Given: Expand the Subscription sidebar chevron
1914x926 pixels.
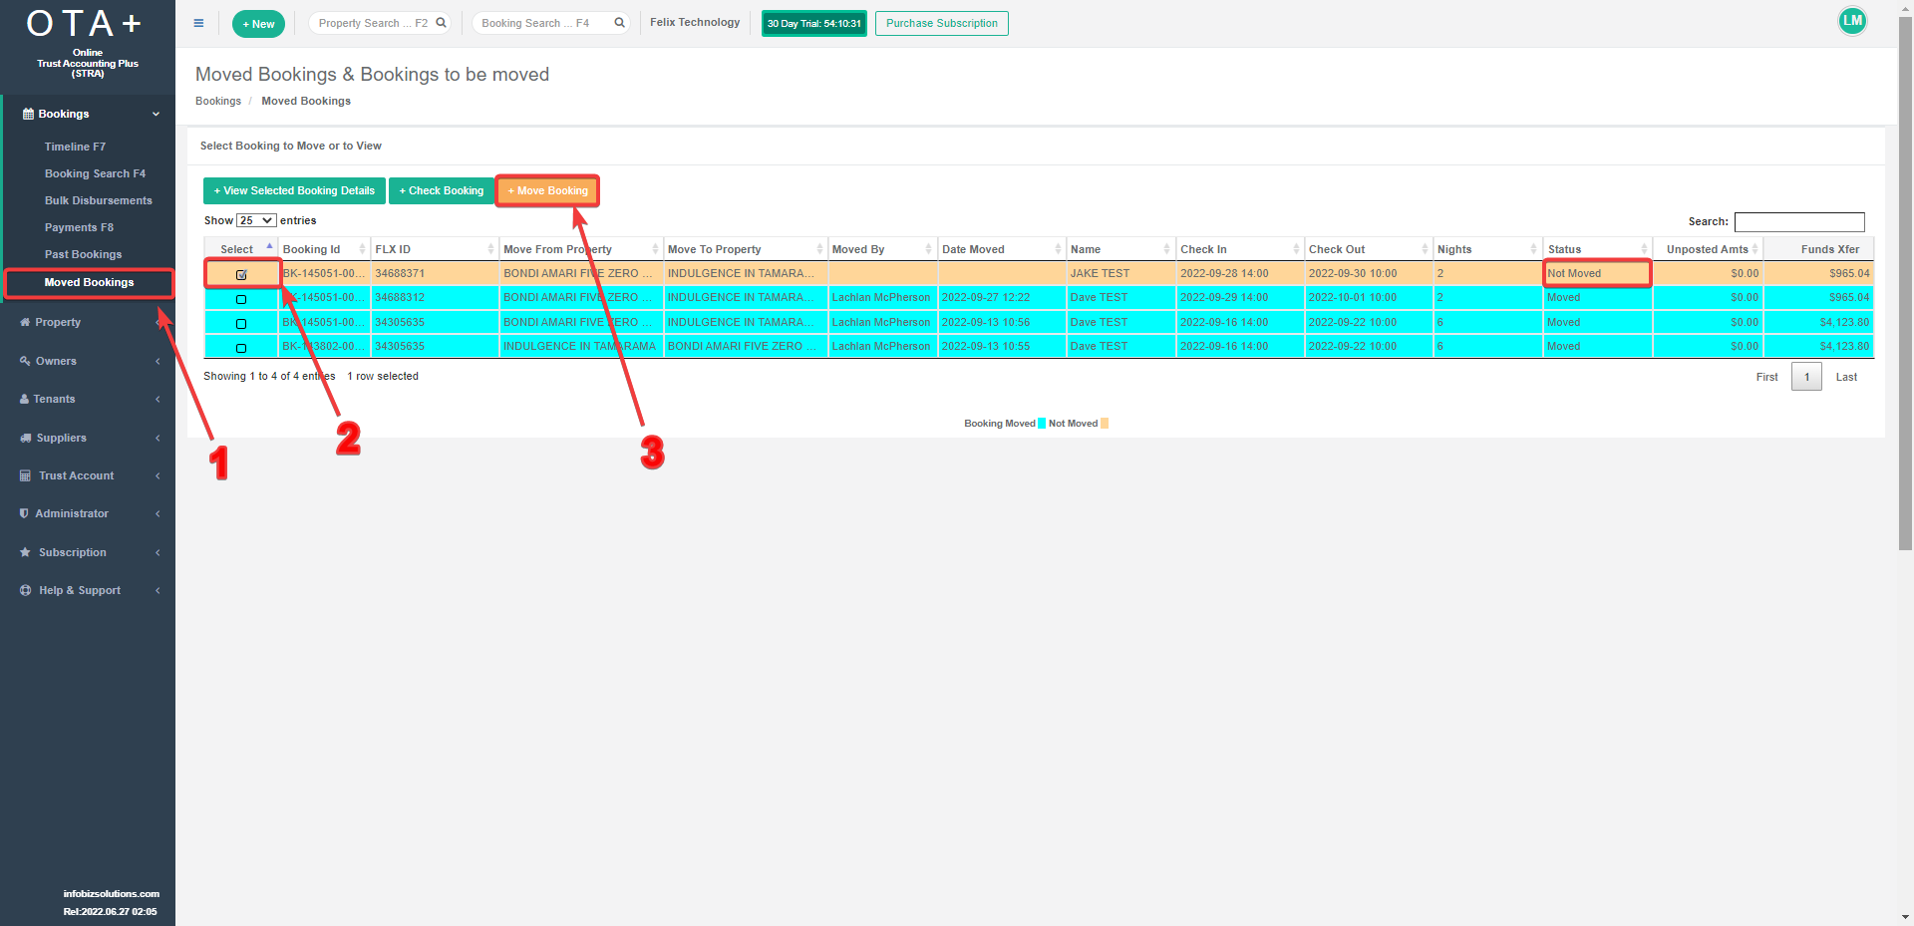Looking at the screenshot, I should click(x=158, y=552).
